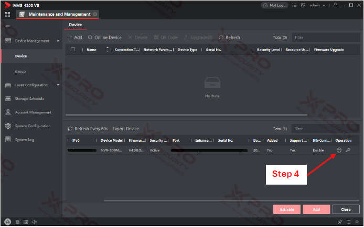Select the NVR-108M device row
Viewport: 364px width, 227px height.
coord(212,151)
